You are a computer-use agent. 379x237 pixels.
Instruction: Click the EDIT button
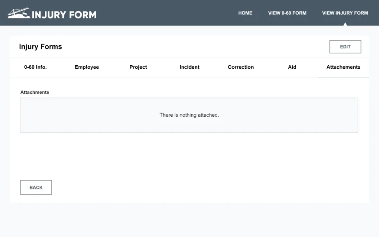pos(345,47)
